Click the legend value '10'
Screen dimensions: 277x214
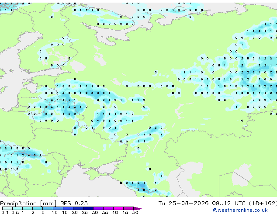55,212
